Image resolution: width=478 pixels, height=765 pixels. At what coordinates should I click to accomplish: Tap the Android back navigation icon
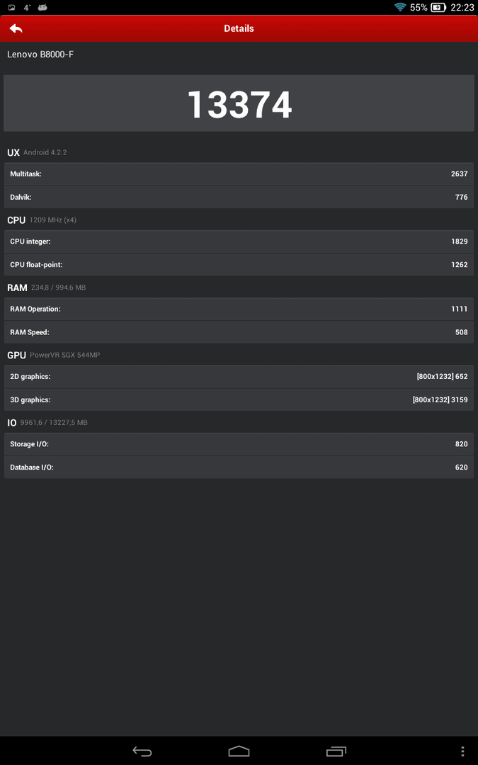click(142, 751)
